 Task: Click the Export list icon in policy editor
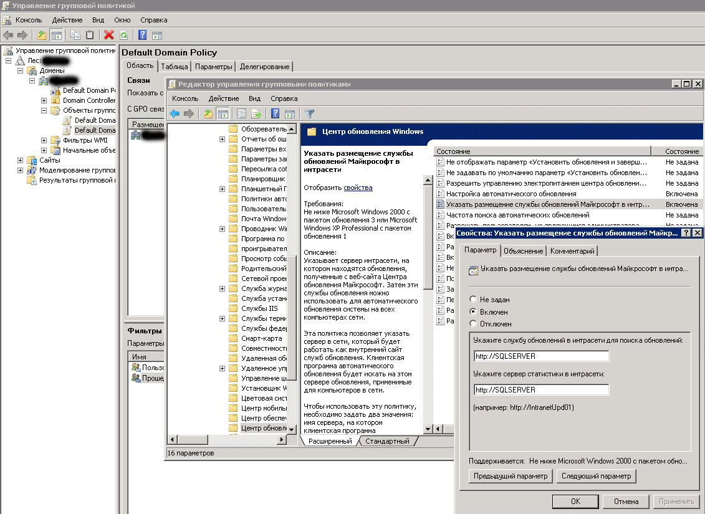(256, 114)
